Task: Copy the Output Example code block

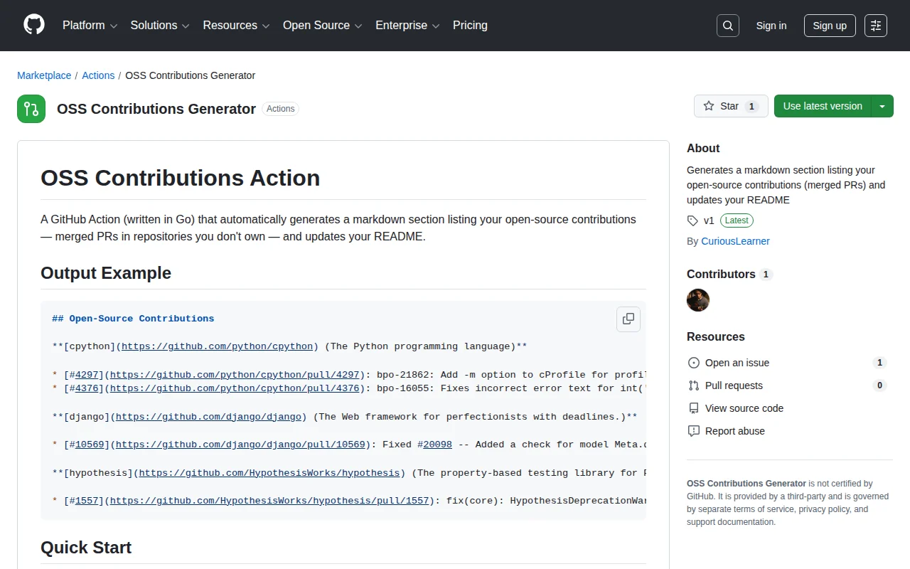Action: pyautogui.click(x=628, y=319)
